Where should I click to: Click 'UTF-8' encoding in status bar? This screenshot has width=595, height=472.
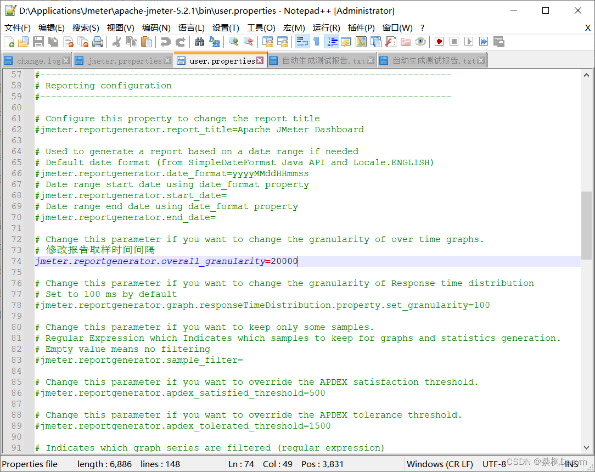coord(494,464)
